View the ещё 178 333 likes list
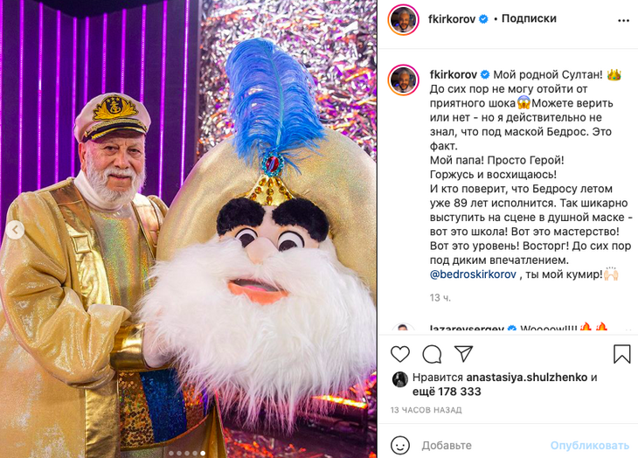Screen dimensions: 638x458 [447, 392]
